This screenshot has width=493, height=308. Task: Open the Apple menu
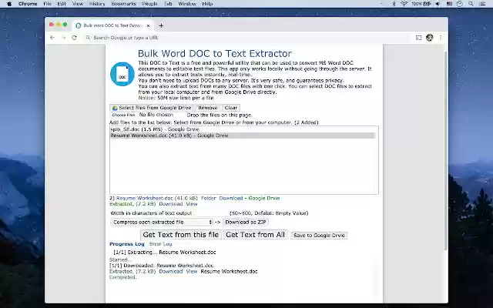point(9,4)
